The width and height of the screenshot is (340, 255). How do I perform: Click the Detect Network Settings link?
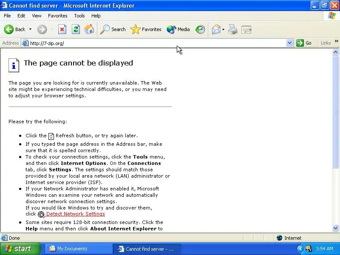pyautogui.click(x=76, y=214)
